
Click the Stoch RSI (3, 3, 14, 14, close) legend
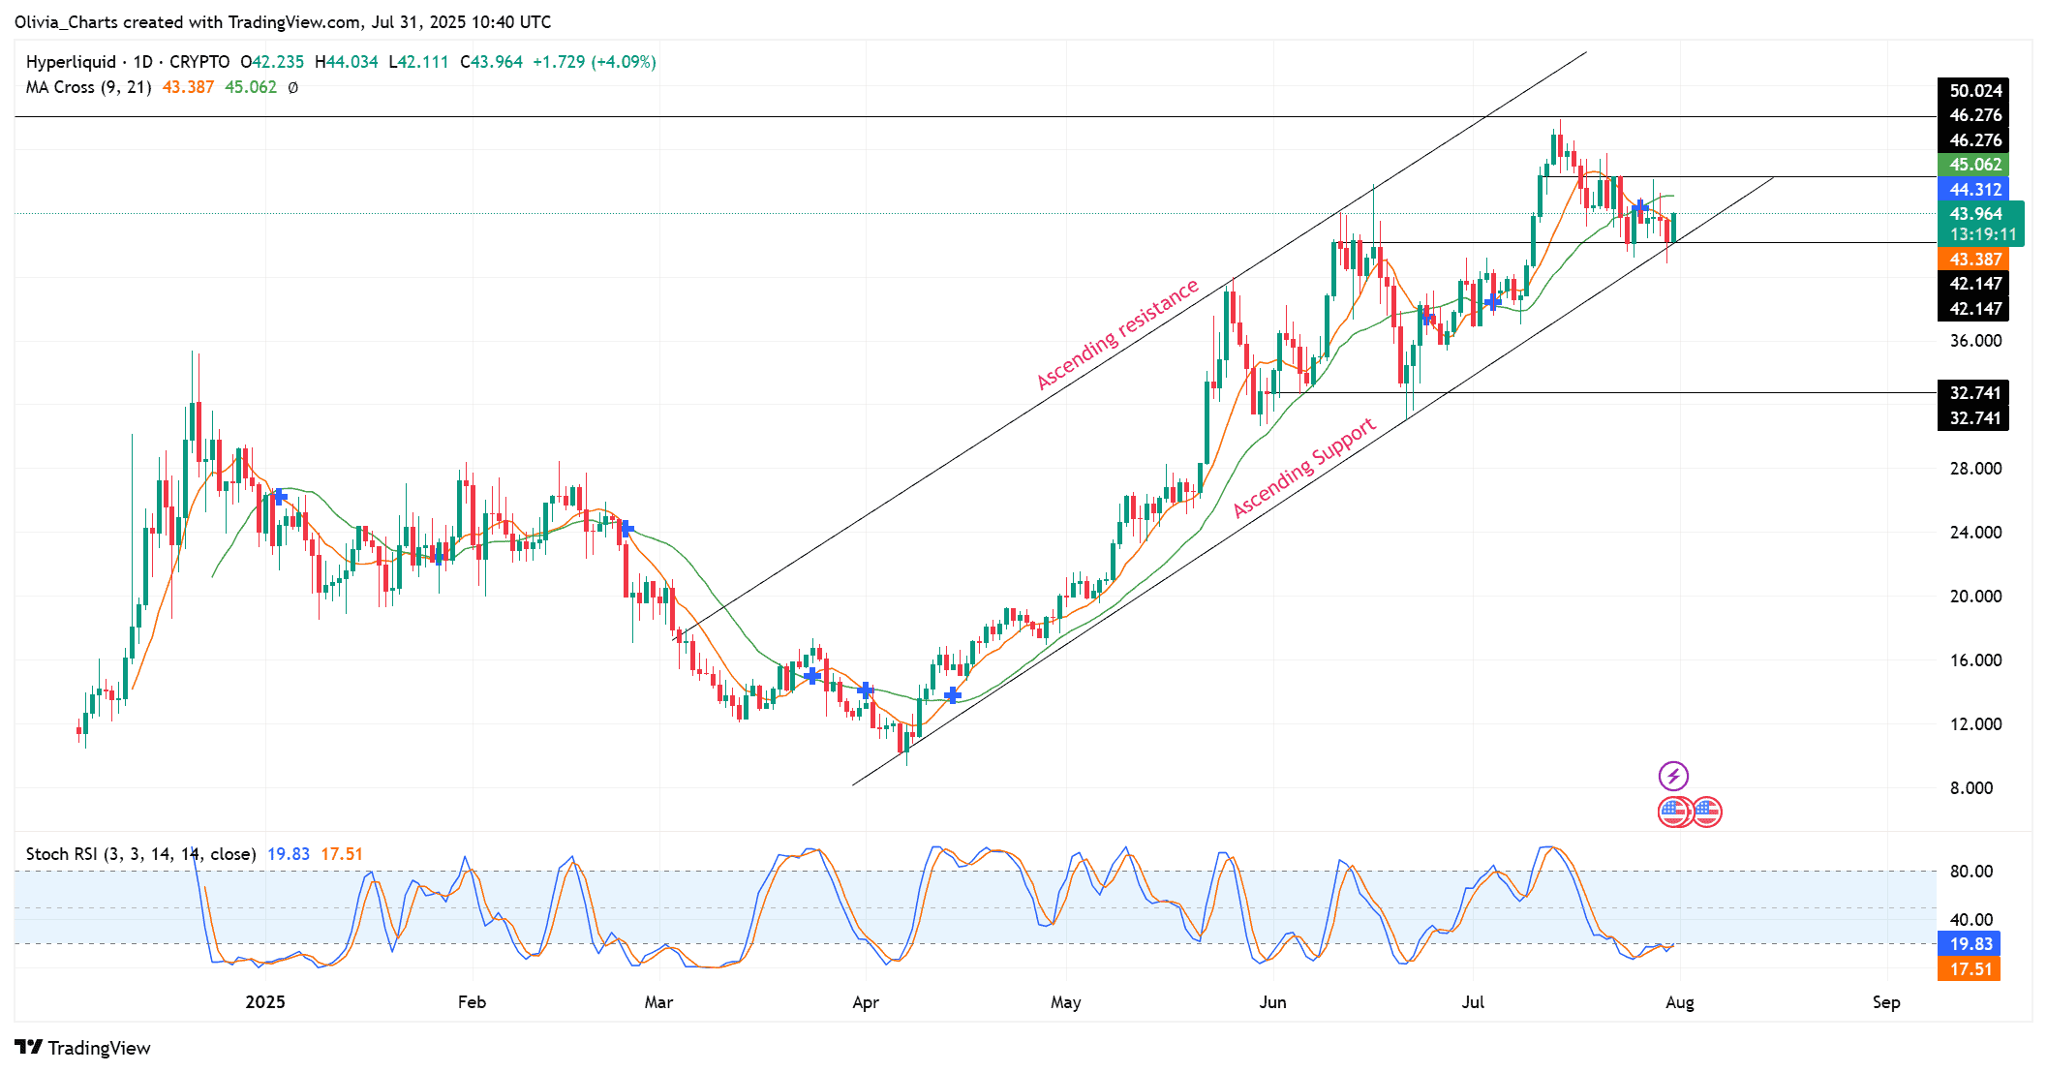pyautogui.click(x=140, y=854)
